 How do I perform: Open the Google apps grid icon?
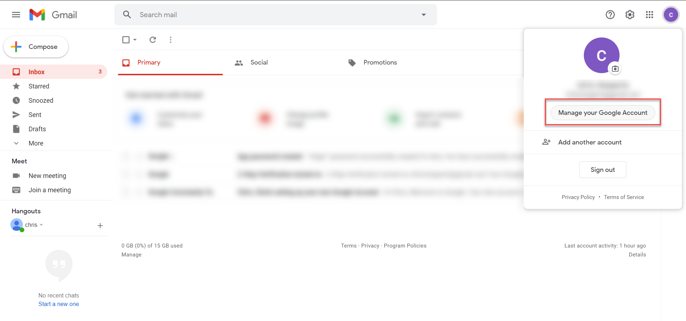[650, 15]
